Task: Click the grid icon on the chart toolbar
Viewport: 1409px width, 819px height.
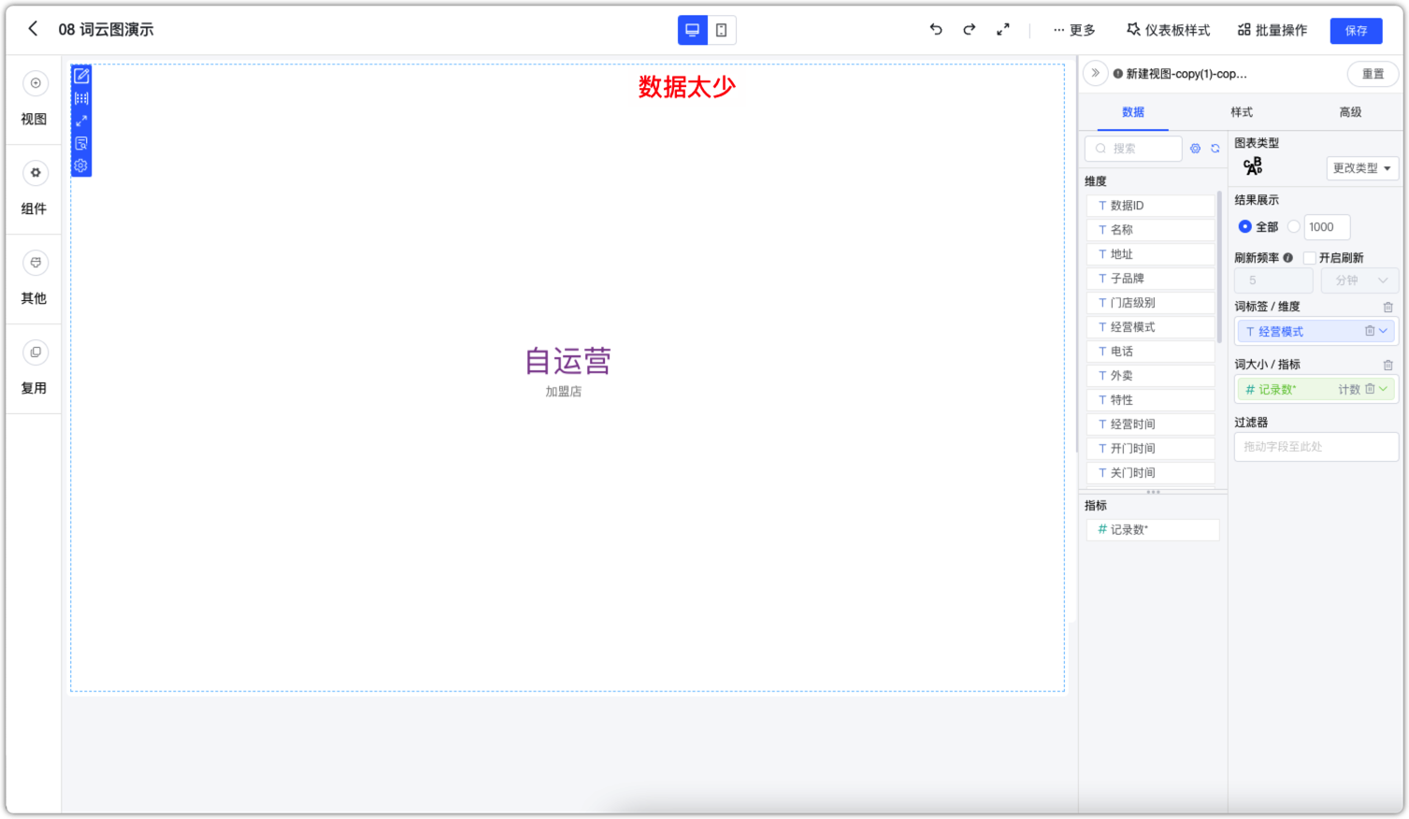Action: [81, 98]
